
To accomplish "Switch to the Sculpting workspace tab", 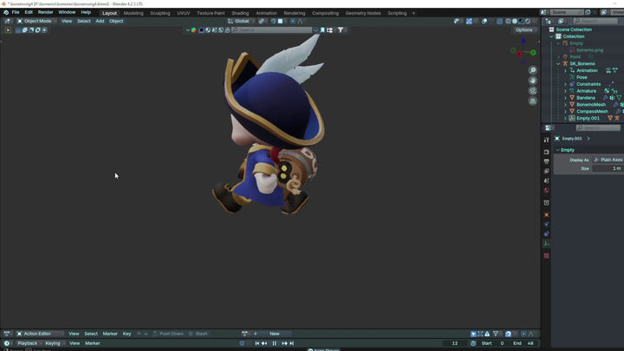I will pos(160,13).
